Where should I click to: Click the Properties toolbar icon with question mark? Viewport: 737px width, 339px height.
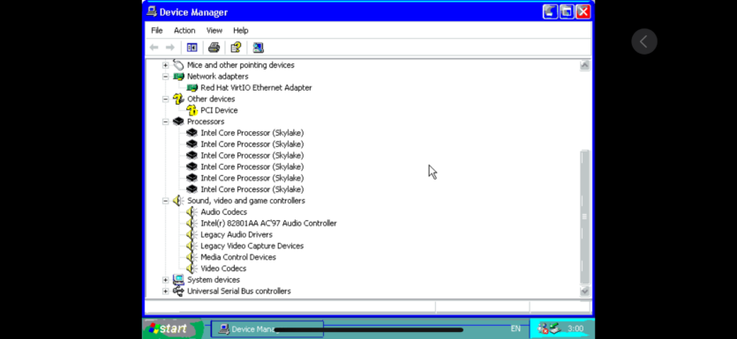pyautogui.click(x=236, y=48)
